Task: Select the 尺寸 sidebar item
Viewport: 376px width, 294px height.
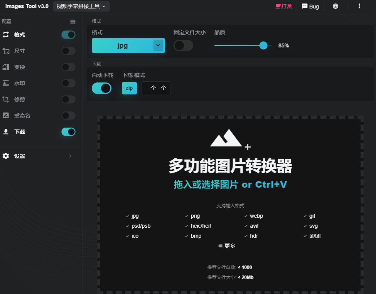Action: pos(19,51)
